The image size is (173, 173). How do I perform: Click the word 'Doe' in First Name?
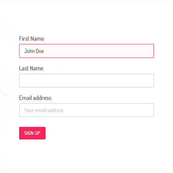click(x=40, y=51)
